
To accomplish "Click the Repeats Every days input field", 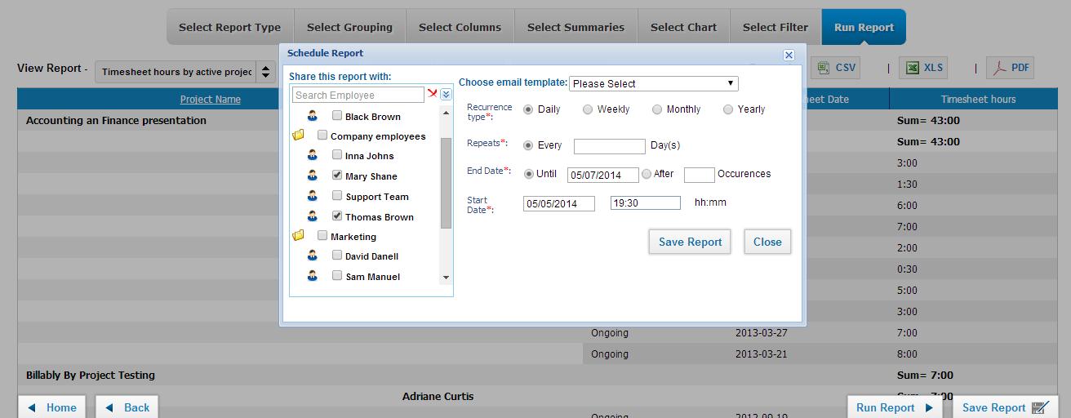I will coord(610,146).
